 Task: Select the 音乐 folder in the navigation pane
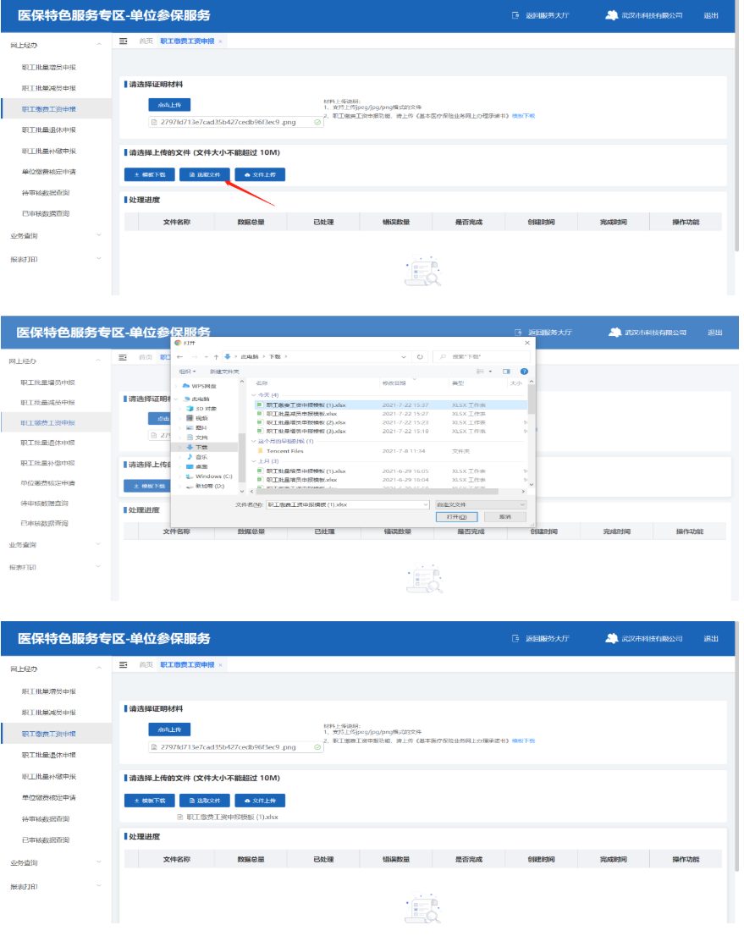tap(201, 457)
